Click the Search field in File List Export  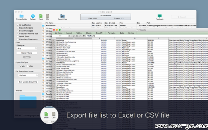183,17
